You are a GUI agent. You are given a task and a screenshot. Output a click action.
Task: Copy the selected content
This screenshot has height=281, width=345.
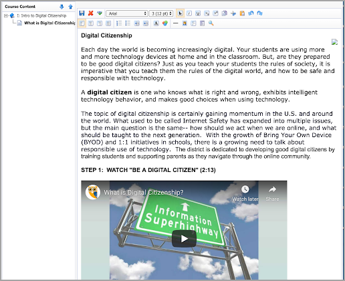pos(225,13)
